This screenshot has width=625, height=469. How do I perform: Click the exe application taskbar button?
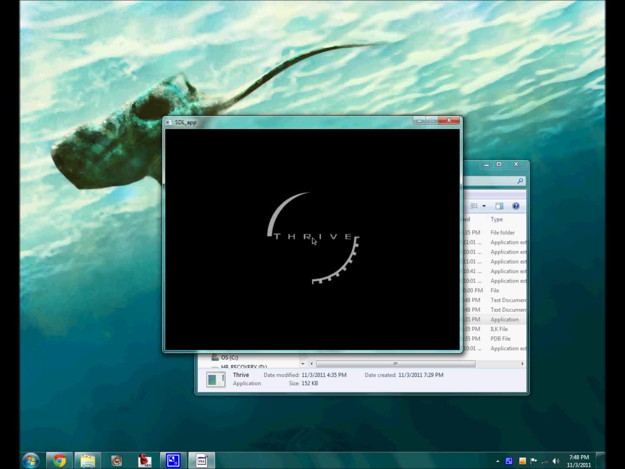(x=202, y=460)
